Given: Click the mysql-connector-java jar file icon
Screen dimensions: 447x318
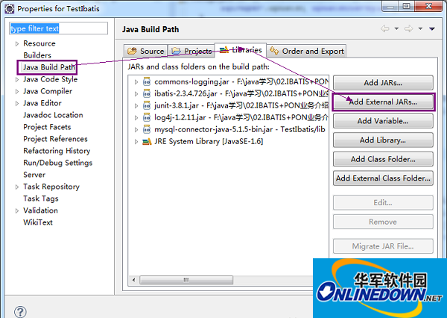Looking at the screenshot, I should pyautogui.click(x=147, y=129).
